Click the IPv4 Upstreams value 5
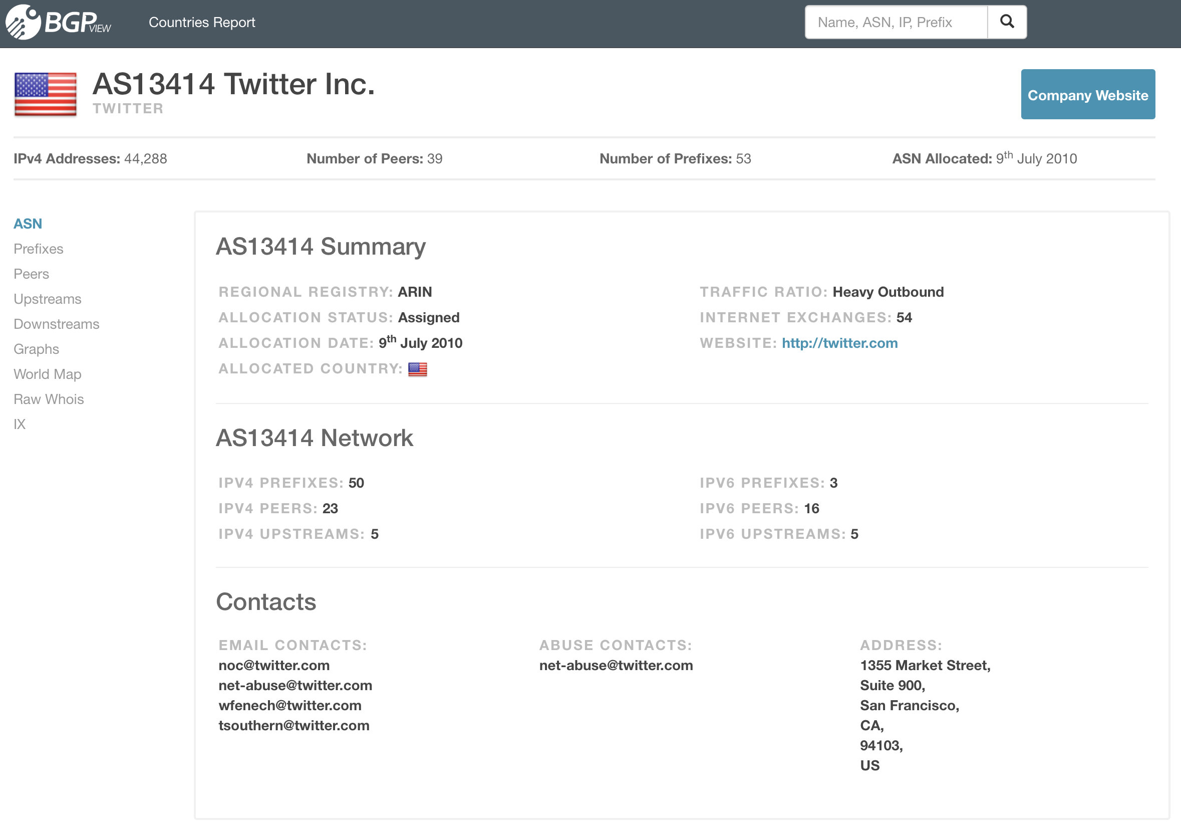The image size is (1181, 833). [375, 534]
